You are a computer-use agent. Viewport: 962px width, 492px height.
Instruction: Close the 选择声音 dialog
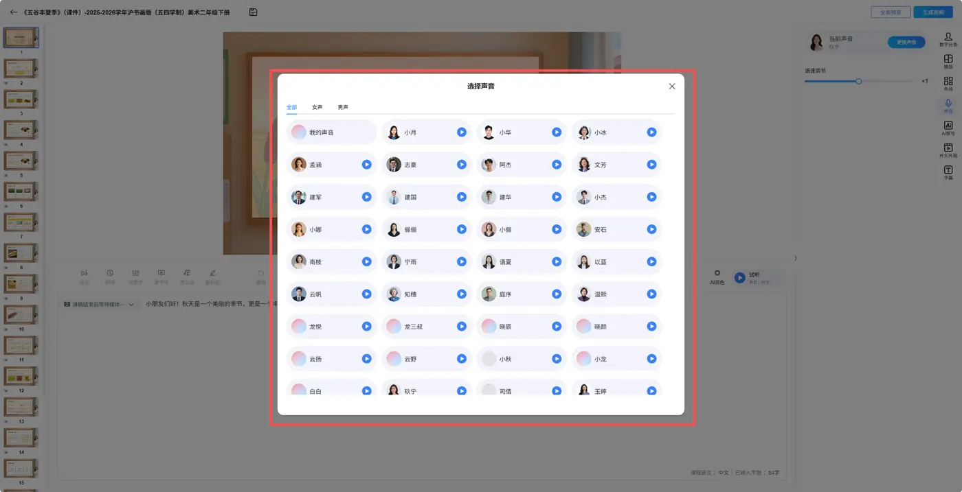click(x=672, y=86)
